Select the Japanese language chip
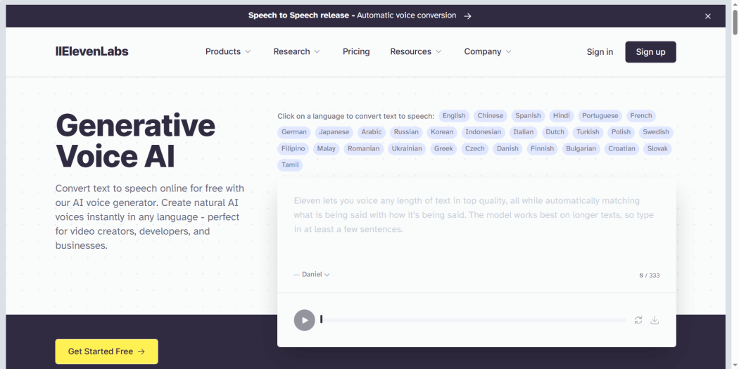739x369 pixels. [334, 132]
